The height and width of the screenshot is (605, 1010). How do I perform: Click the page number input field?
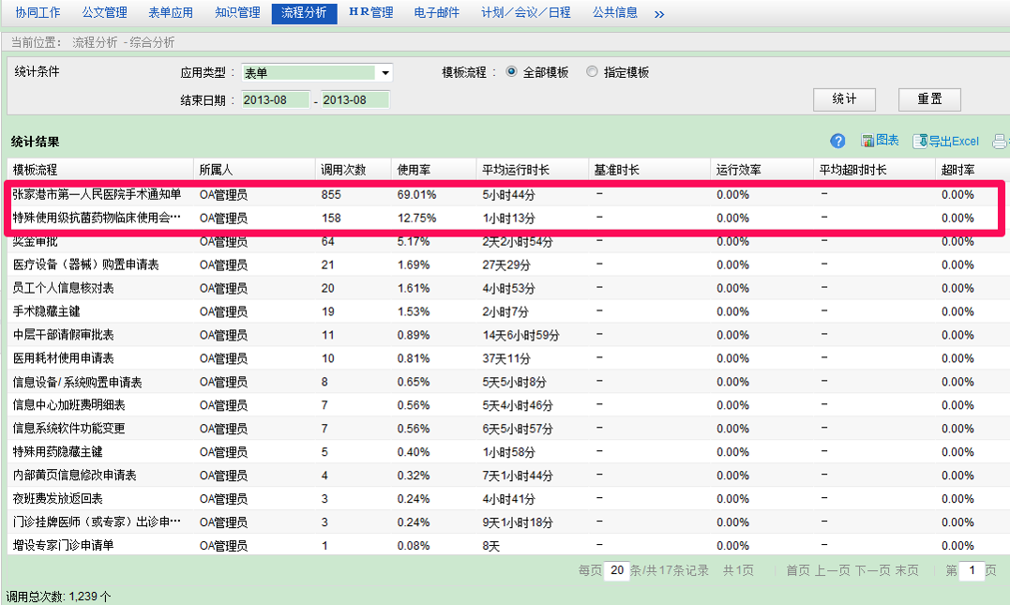click(972, 570)
